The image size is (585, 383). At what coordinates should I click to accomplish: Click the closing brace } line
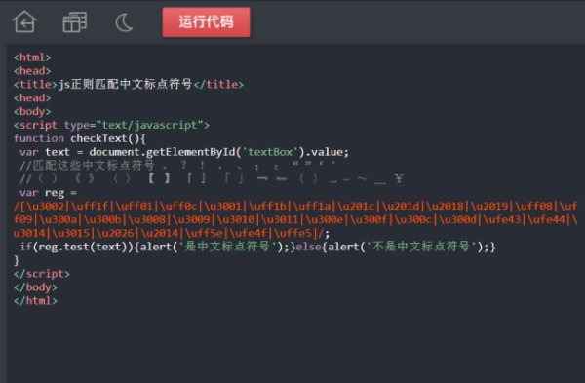[x=16, y=260]
